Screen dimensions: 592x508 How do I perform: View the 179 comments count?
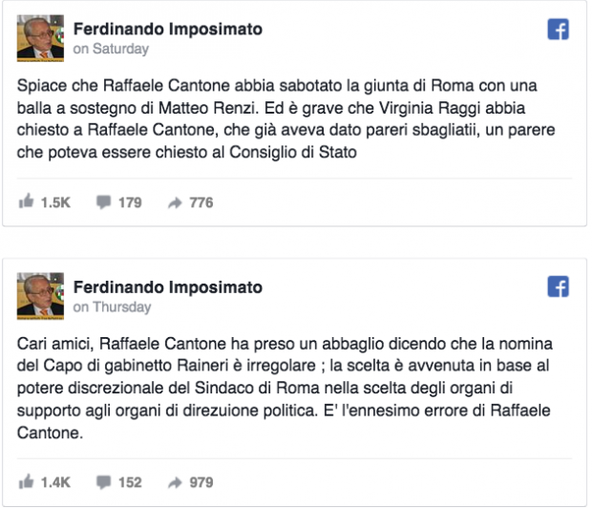130,202
